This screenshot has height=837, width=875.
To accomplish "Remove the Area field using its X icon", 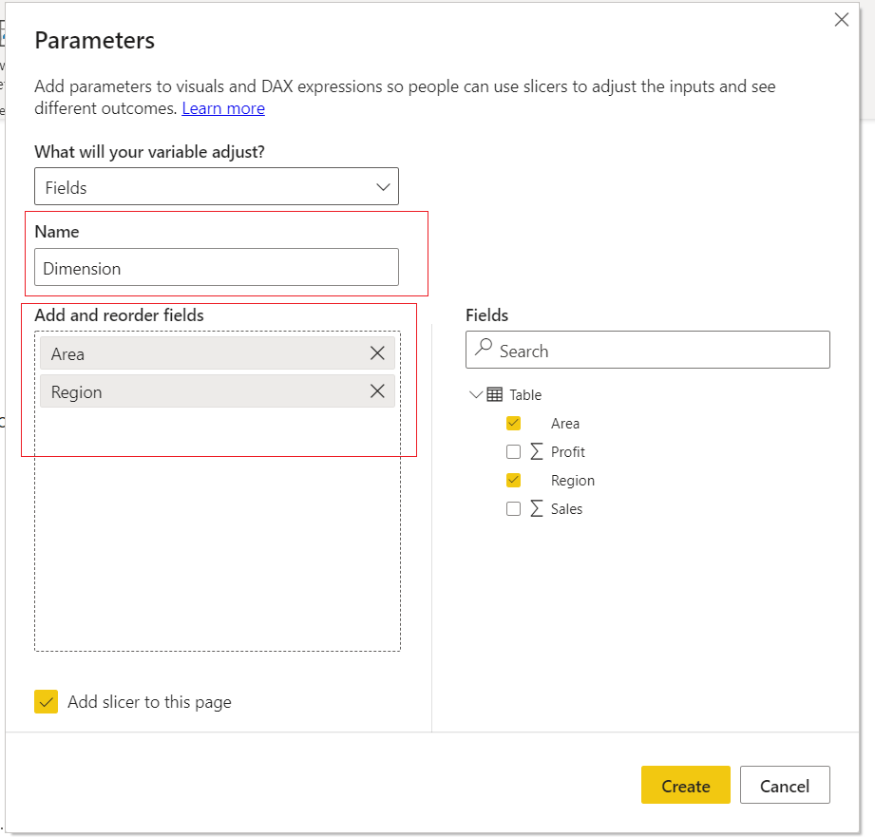I will point(377,352).
